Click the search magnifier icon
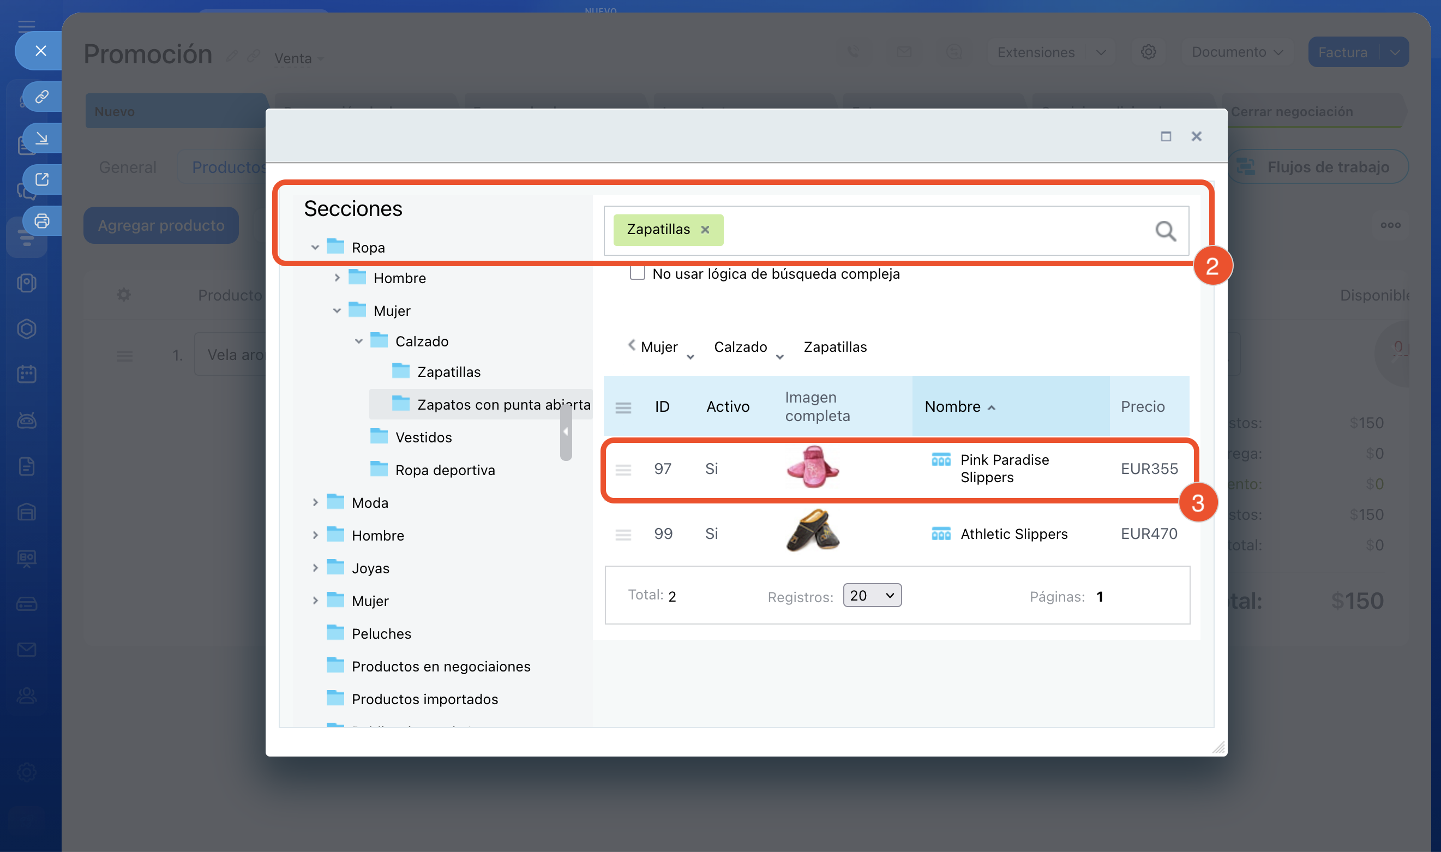 [1165, 231]
